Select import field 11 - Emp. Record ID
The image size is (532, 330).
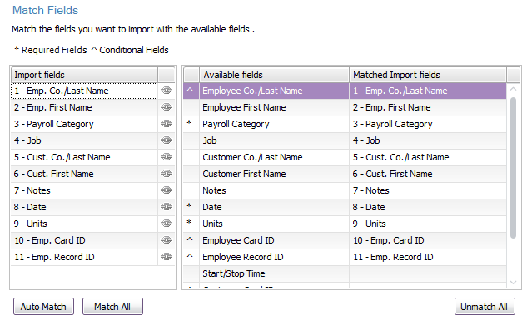pyautogui.click(x=84, y=257)
